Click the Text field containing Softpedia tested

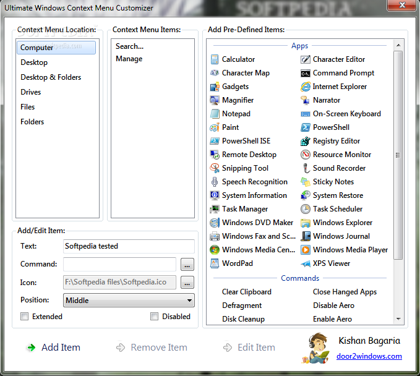tap(129, 246)
